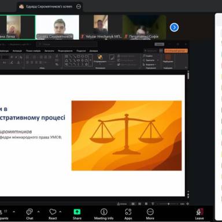Expand the shapes gallery
The image size is (222, 222).
(x=91, y=60)
